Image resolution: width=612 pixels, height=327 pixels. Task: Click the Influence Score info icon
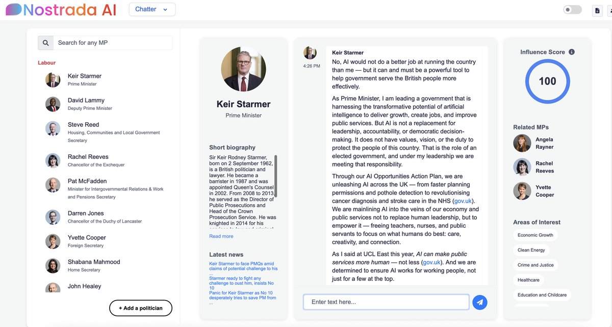(x=572, y=52)
